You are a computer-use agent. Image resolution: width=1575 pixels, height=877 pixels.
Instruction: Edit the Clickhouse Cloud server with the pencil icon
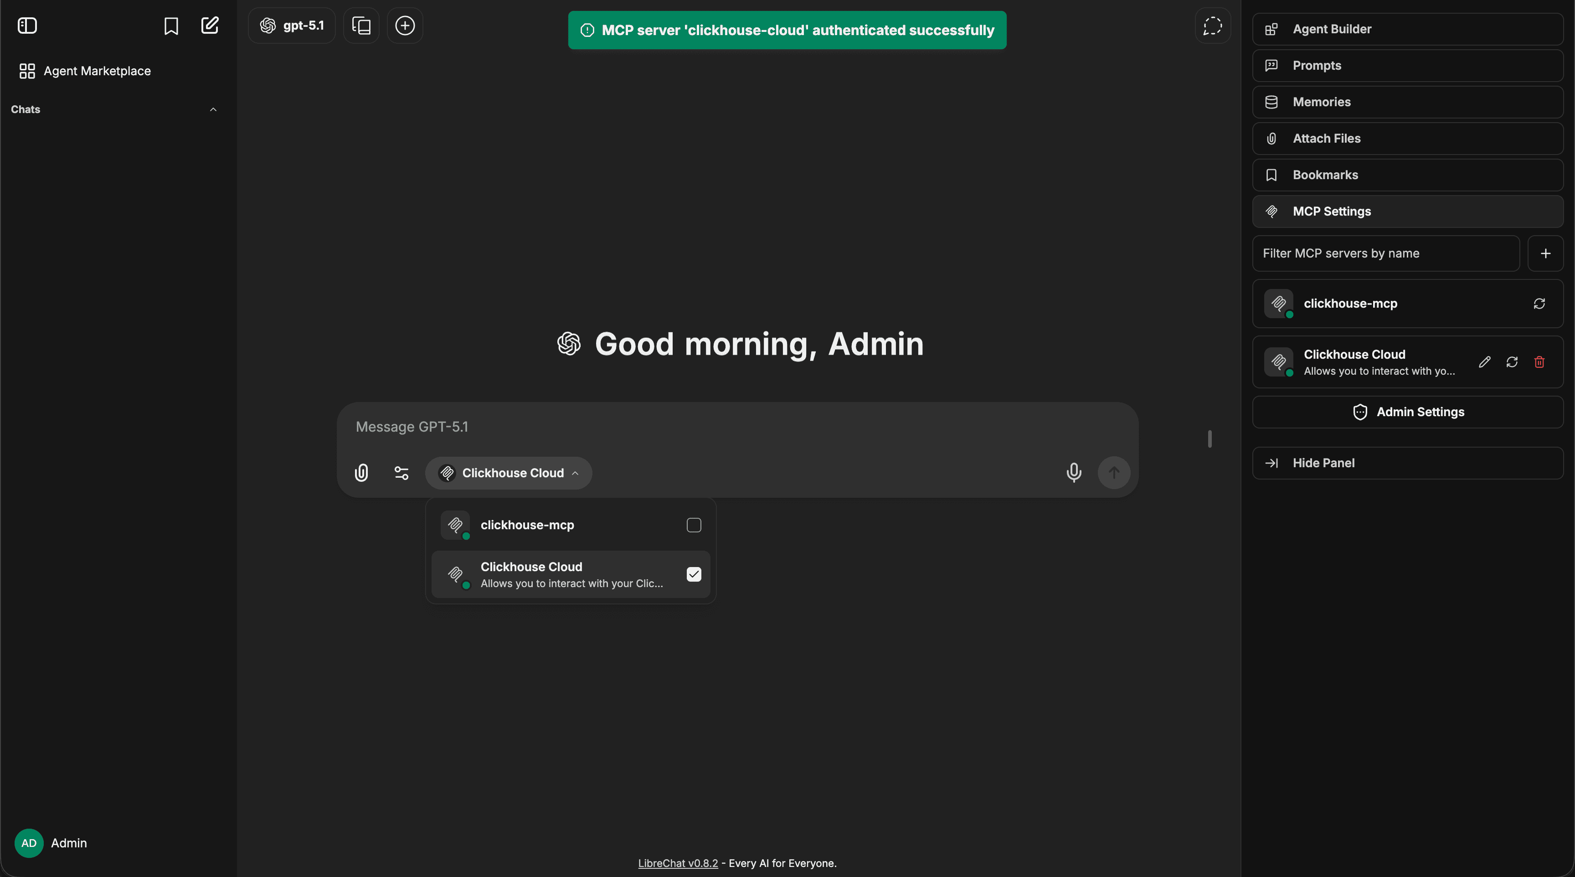click(x=1484, y=362)
